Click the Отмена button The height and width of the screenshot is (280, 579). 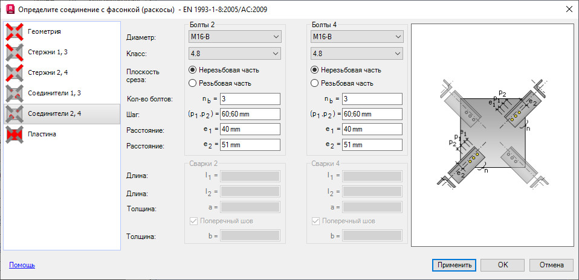coord(551,265)
